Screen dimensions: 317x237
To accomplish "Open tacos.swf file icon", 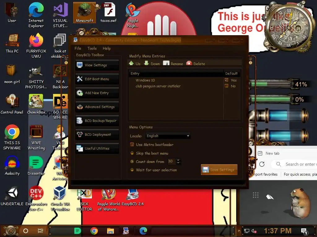I will 109,12.
